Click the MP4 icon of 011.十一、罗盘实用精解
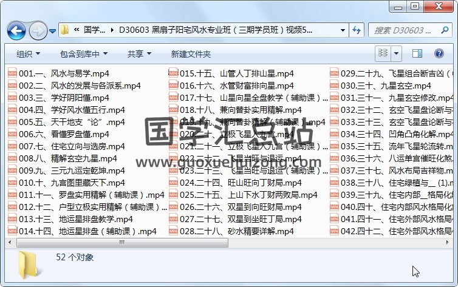Image resolution: width=458 pixels, height=287 pixels. coord(12,195)
